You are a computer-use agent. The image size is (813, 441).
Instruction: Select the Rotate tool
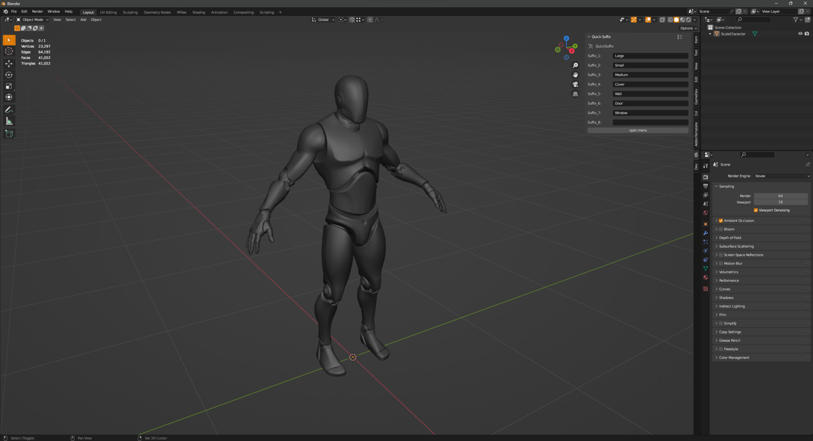[x=9, y=74]
